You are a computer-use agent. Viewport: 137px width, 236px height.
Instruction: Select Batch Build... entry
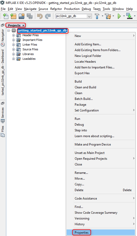[x=101, y=99]
